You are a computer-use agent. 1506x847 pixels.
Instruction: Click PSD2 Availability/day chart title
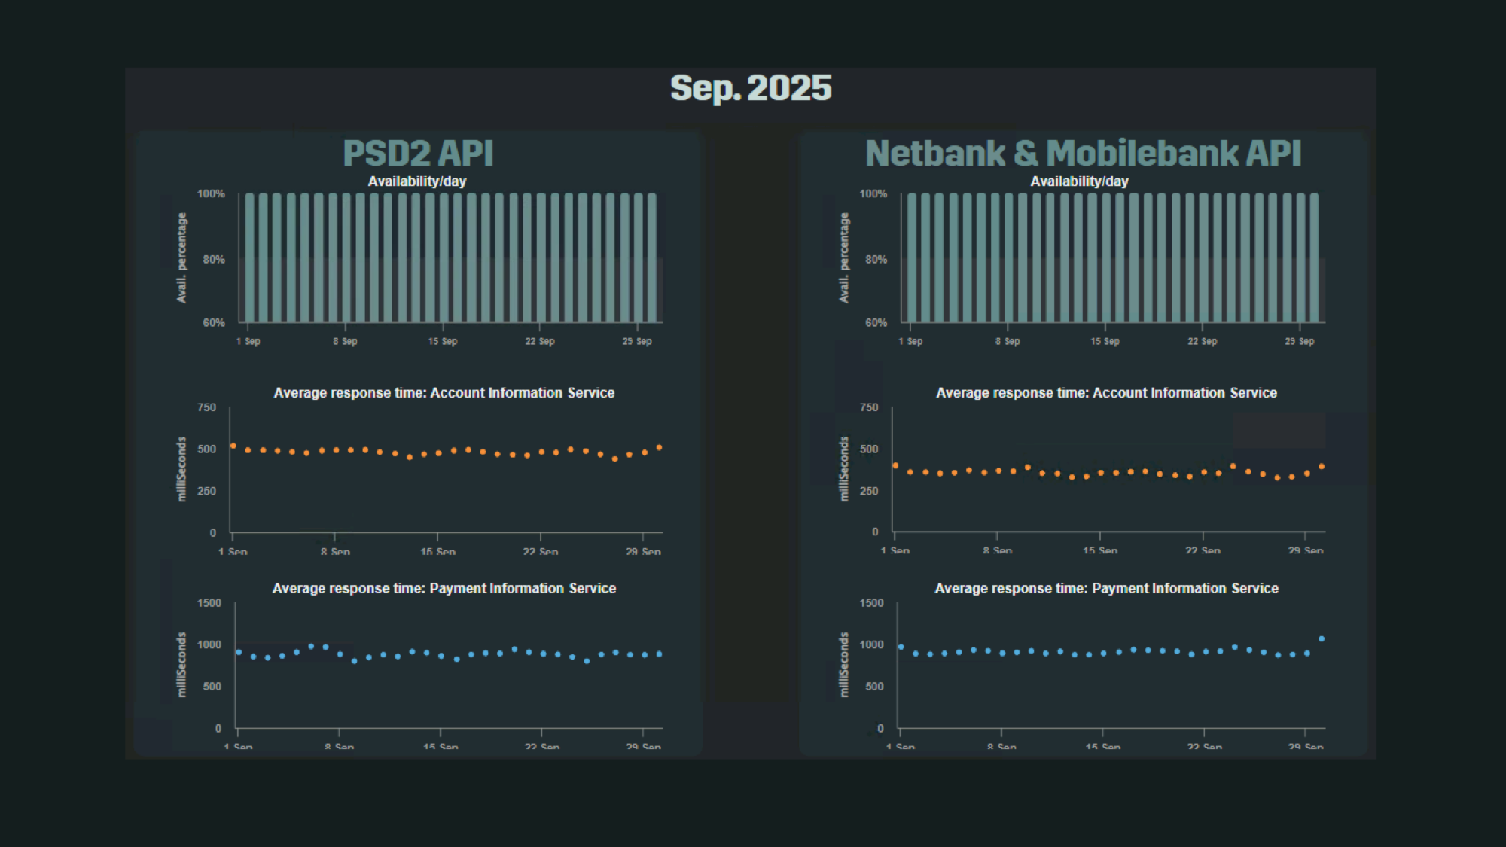click(416, 181)
